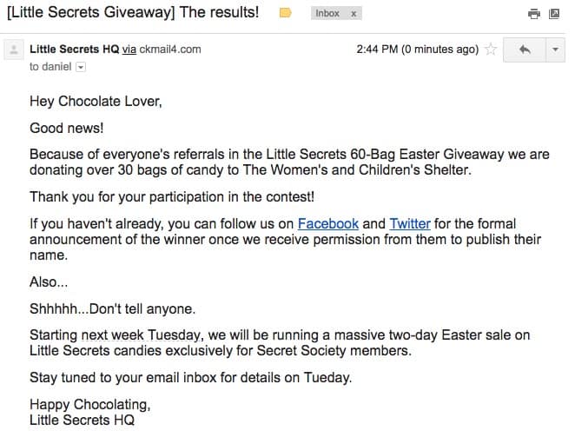Open the email in a new window
This screenshot has height=444, width=575.
[x=554, y=14]
